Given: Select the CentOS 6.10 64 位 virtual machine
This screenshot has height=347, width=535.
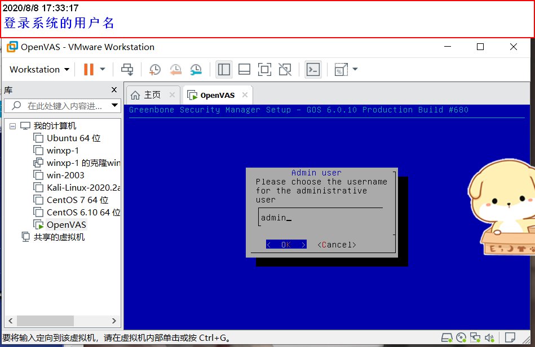Looking at the screenshot, I should (x=83, y=213).
